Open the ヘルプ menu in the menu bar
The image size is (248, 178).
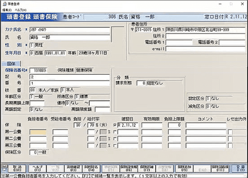[x=21, y=9]
